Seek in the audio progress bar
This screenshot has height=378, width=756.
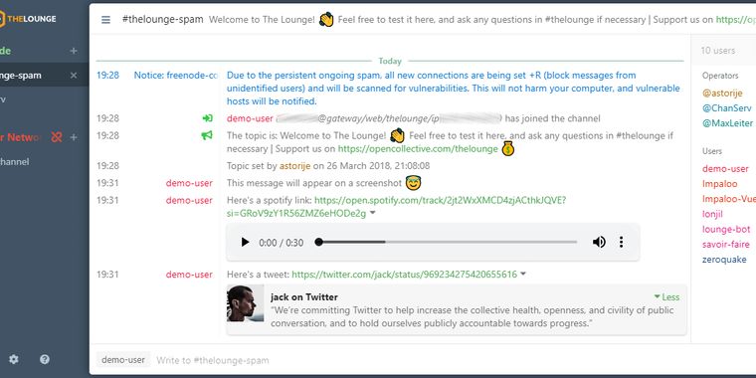[x=446, y=242]
